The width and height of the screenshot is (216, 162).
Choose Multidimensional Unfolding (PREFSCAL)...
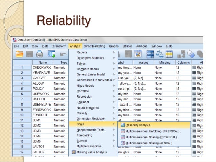pyautogui.click(x=154, y=131)
